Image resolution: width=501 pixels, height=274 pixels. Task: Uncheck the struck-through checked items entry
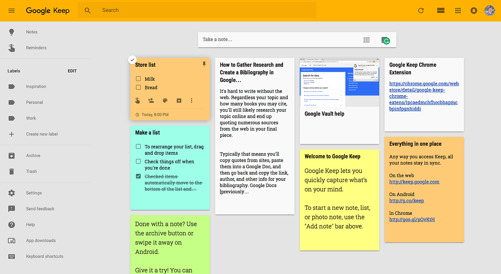point(138,176)
